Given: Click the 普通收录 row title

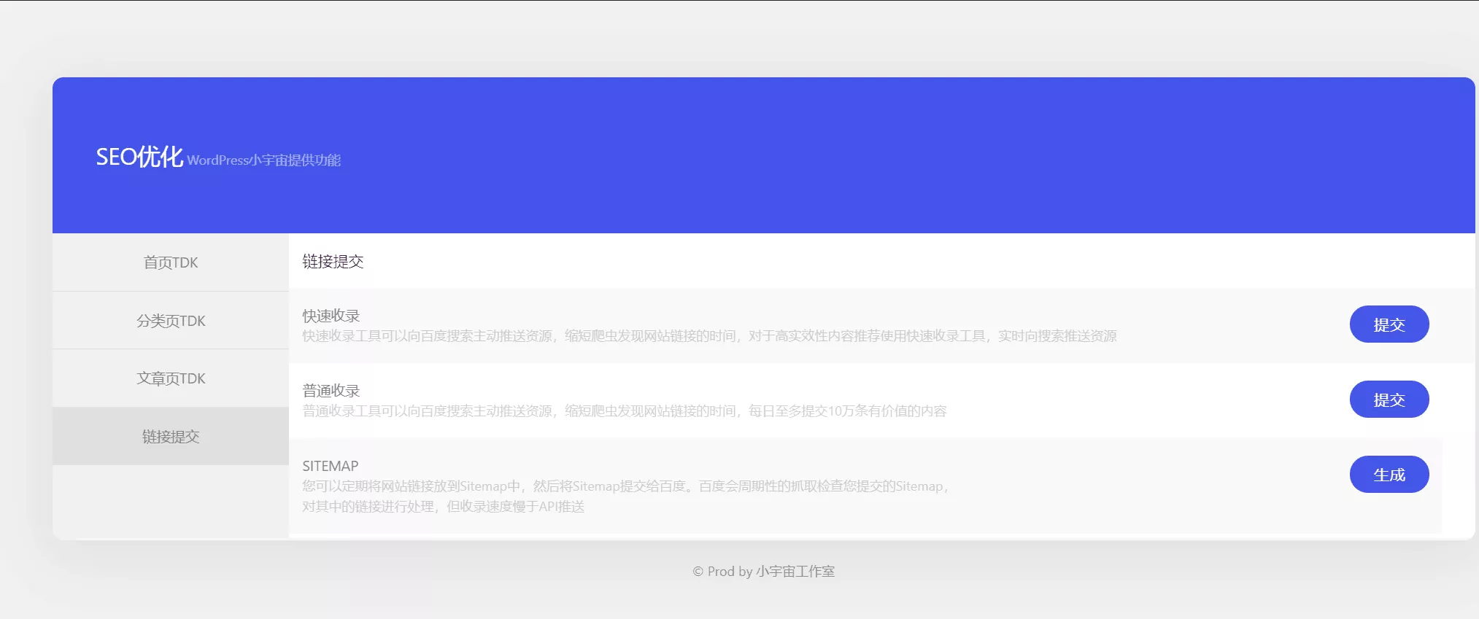Looking at the screenshot, I should [331, 391].
